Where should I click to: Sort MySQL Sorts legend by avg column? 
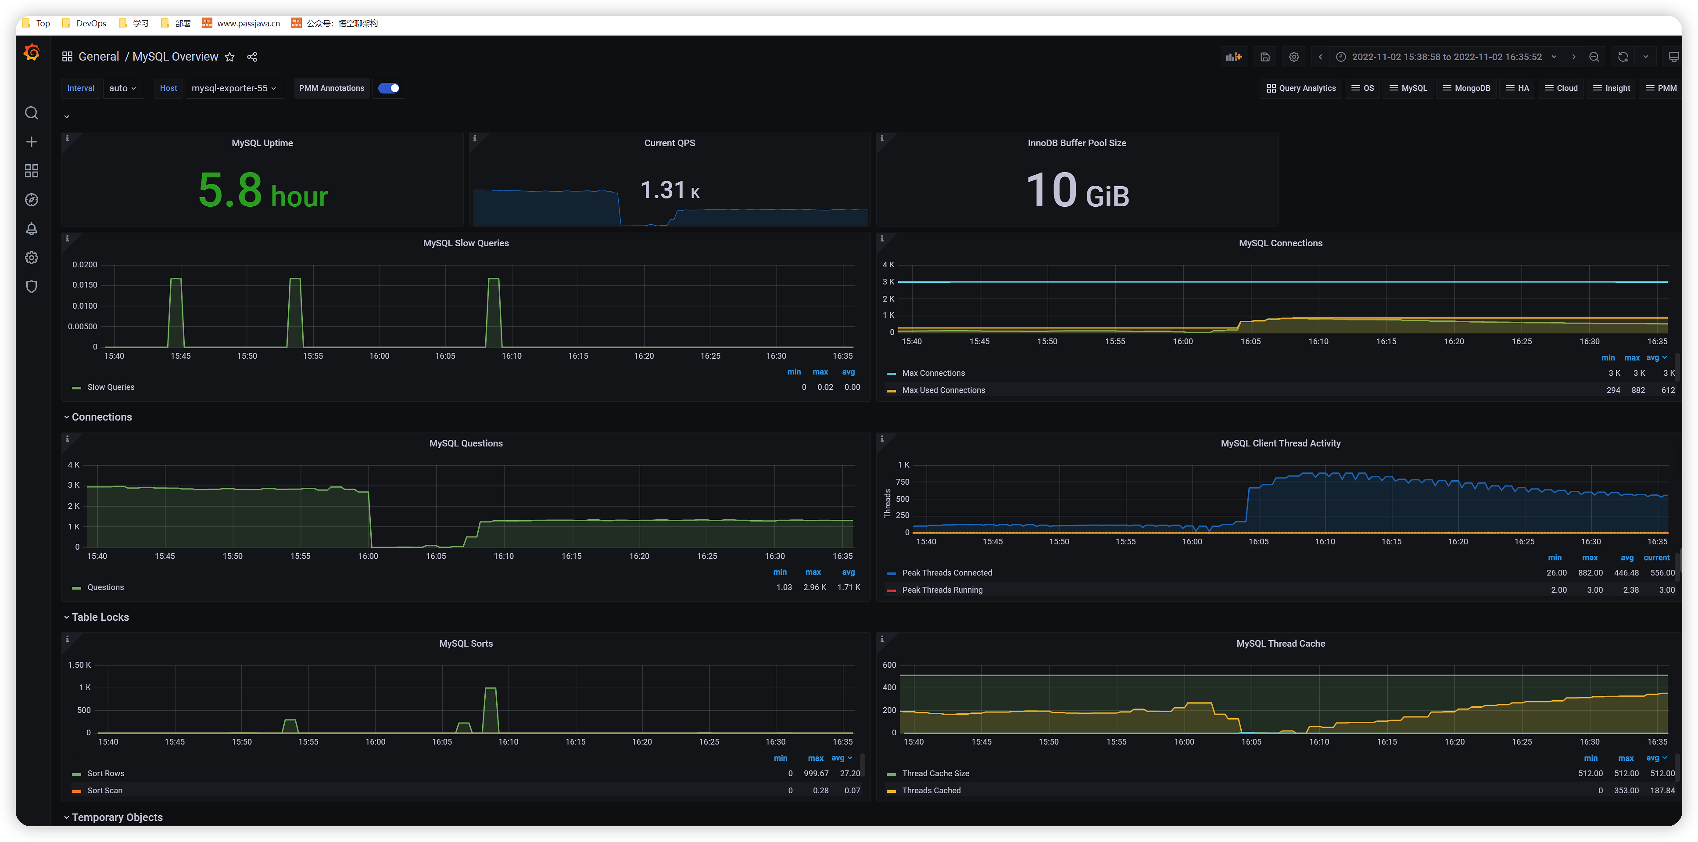click(x=842, y=758)
